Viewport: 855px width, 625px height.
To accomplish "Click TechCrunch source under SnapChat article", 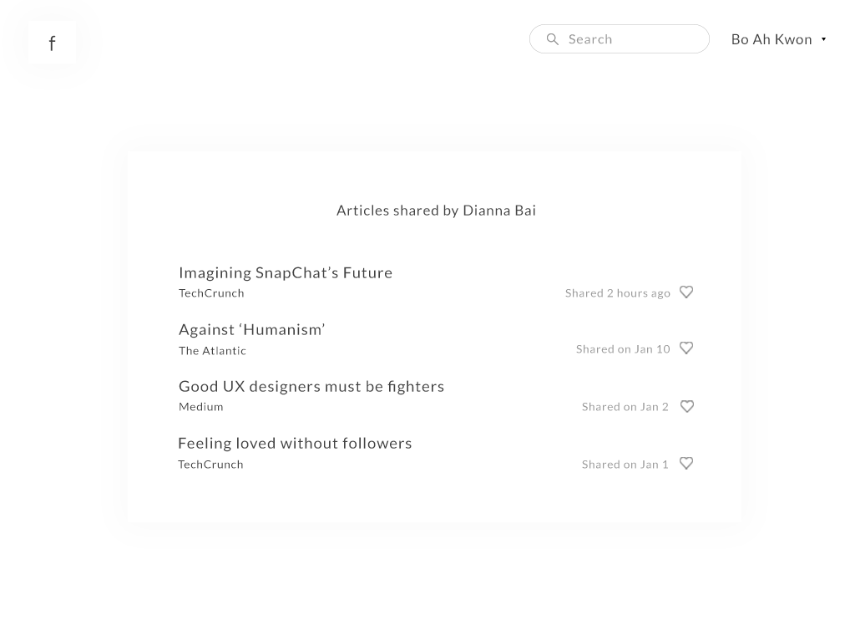I will [211, 293].
